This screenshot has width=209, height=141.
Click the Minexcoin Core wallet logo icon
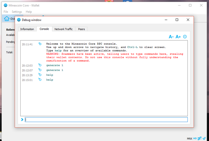point(6,6)
